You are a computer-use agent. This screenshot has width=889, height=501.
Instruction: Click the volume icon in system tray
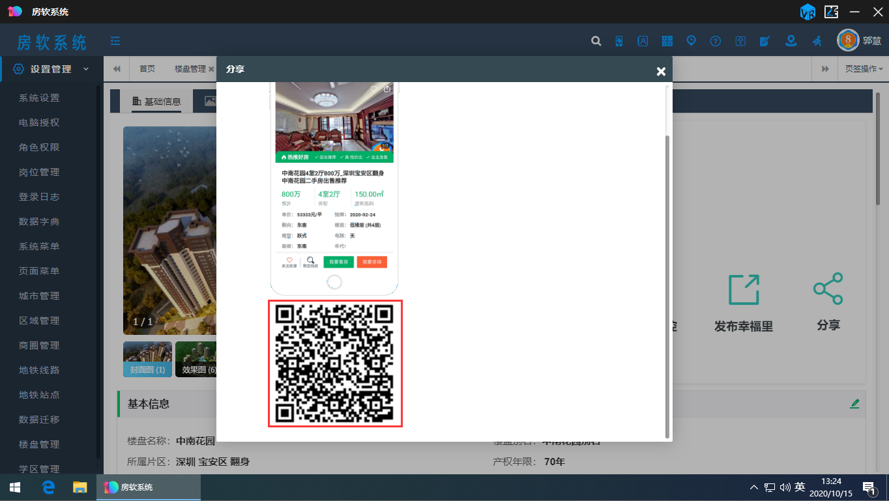(784, 487)
